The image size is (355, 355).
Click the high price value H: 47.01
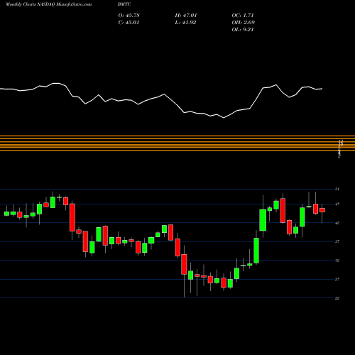(x=186, y=16)
